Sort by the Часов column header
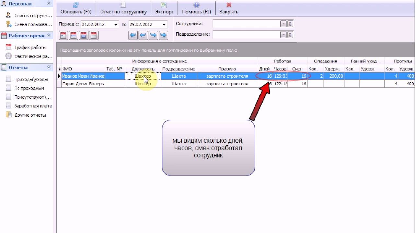The width and height of the screenshot is (415, 233). click(280, 69)
